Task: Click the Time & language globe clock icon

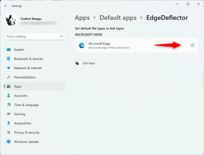Action: coord(8,105)
